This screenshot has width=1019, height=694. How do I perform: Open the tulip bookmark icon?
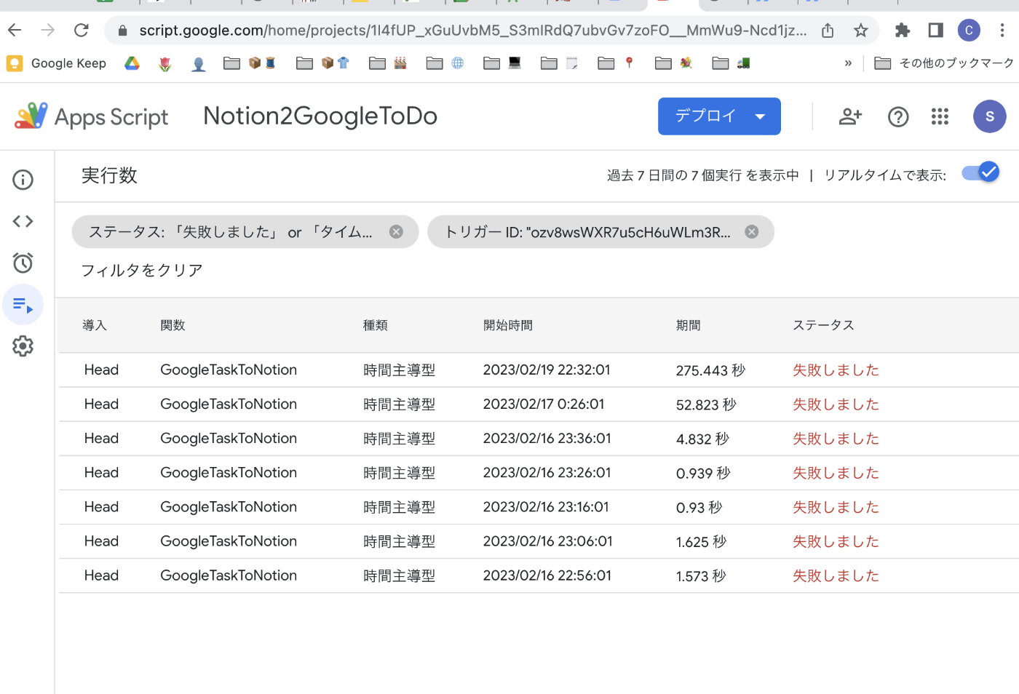165,64
